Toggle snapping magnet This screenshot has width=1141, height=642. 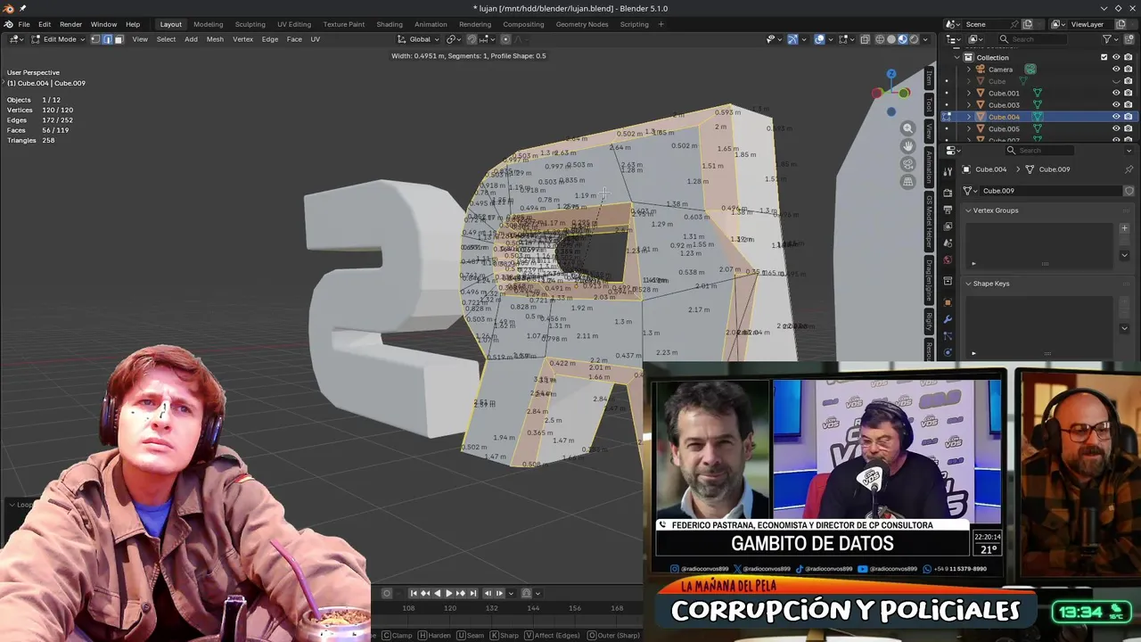472,39
